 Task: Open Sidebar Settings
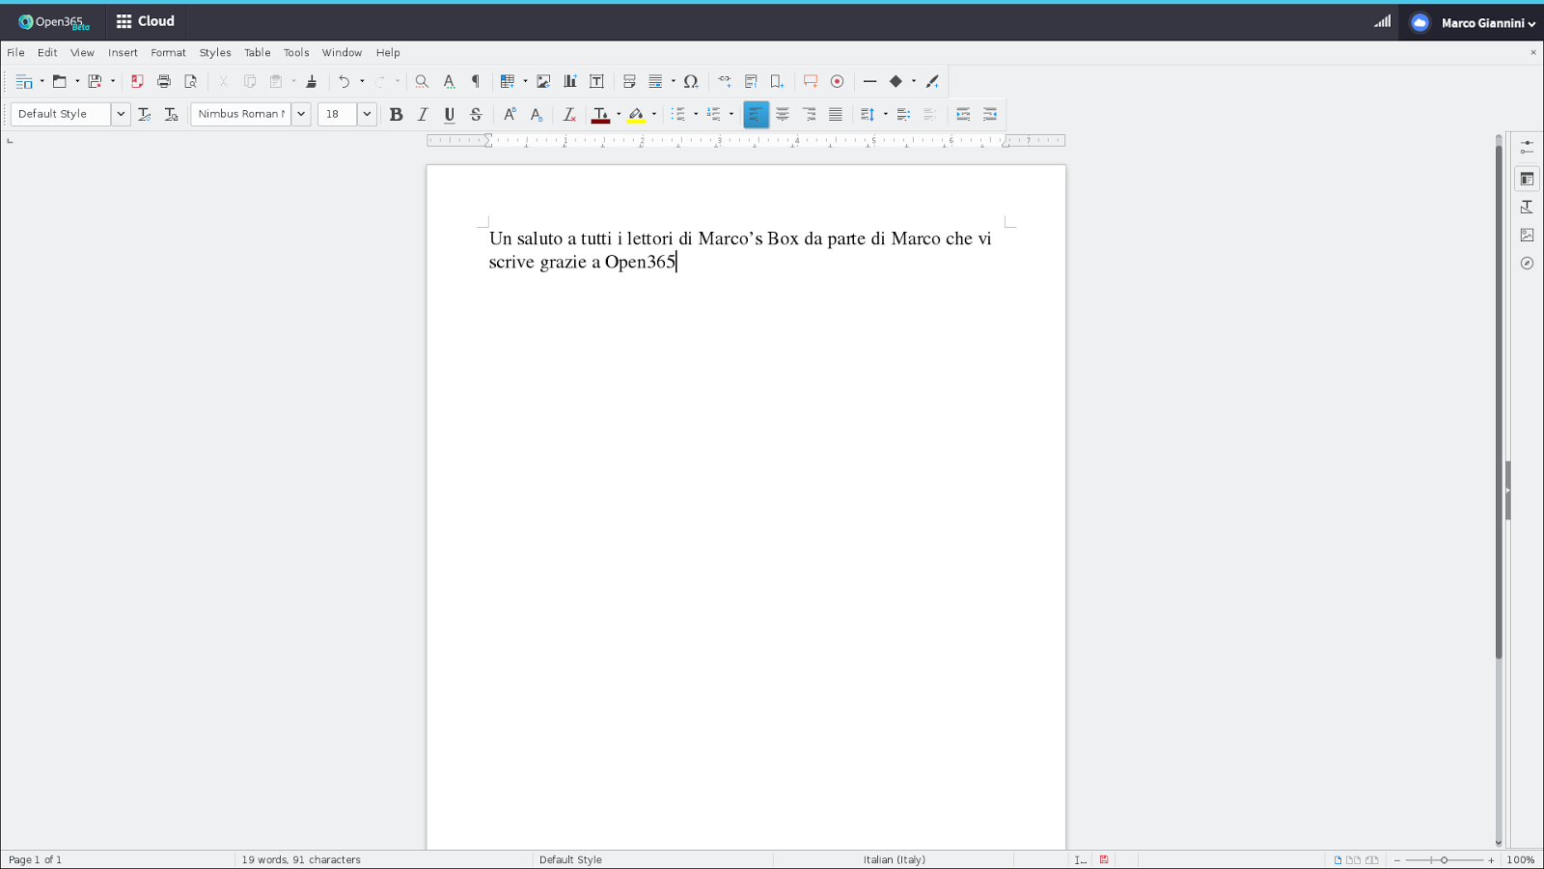1527,148
